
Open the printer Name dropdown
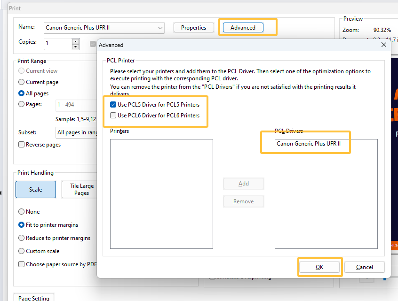[160, 28]
